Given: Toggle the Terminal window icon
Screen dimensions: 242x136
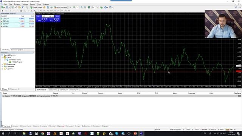Looking at the screenshot, I should pyautogui.click(x=23, y=7).
